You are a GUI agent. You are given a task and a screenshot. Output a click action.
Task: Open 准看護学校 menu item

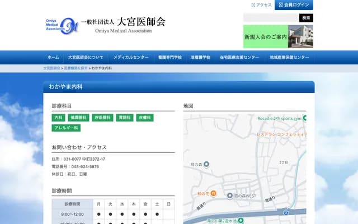200,57
